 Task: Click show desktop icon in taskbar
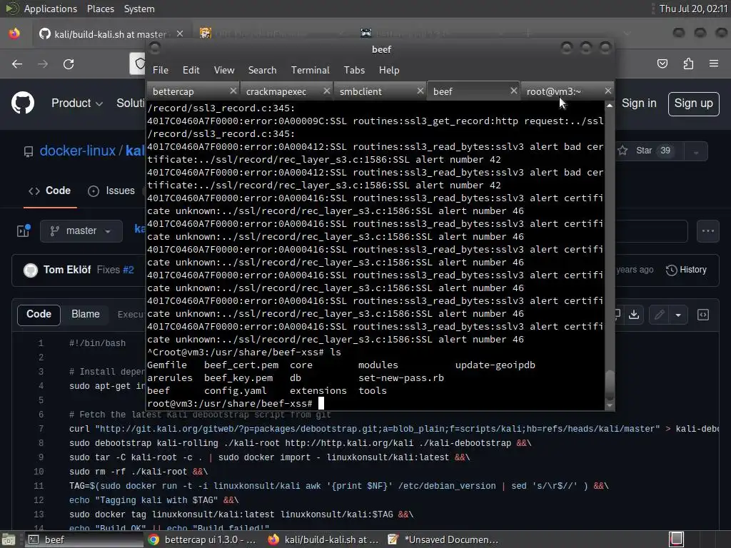[x=9, y=539]
